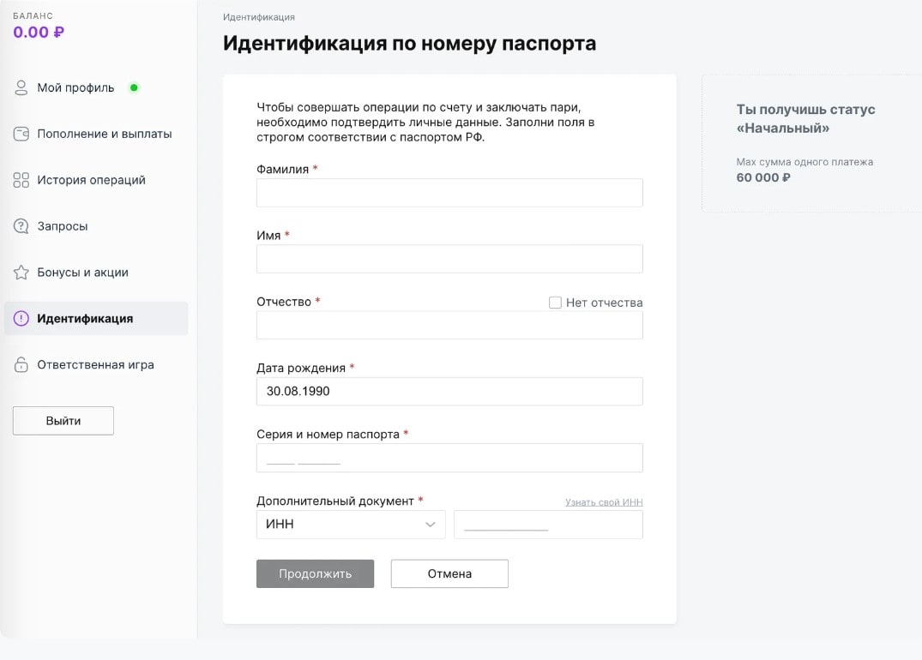Click the wallet icon for Пополнение и выплаты
Viewport: 922px width, 660px height.
(x=21, y=134)
